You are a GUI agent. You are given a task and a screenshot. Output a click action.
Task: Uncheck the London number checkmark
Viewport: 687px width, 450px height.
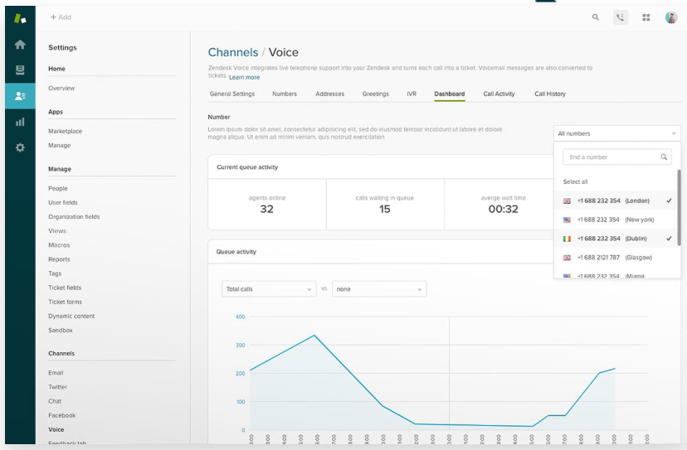pyautogui.click(x=669, y=201)
